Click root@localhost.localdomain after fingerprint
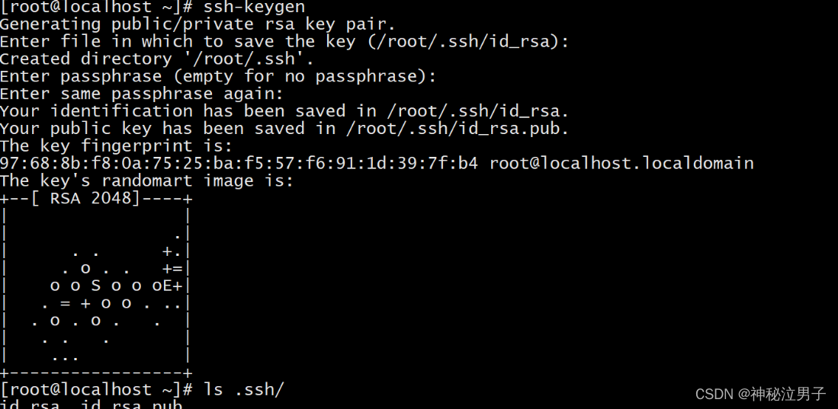This screenshot has width=838, height=409. click(x=621, y=163)
